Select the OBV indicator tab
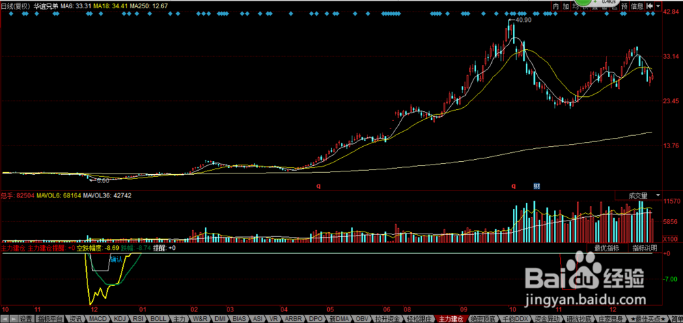Image resolution: width=683 pixels, height=323 pixels. [x=361, y=319]
